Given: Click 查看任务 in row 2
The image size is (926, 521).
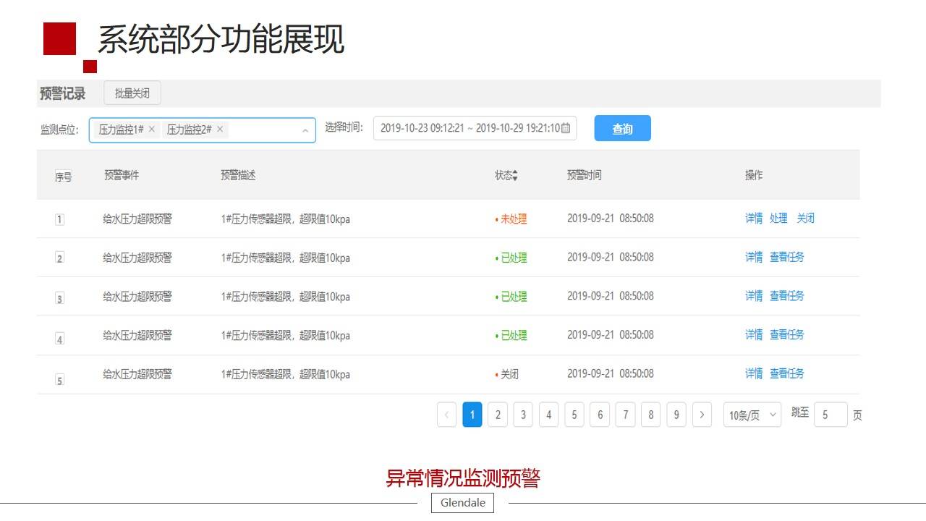Looking at the screenshot, I should (x=787, y=257).
